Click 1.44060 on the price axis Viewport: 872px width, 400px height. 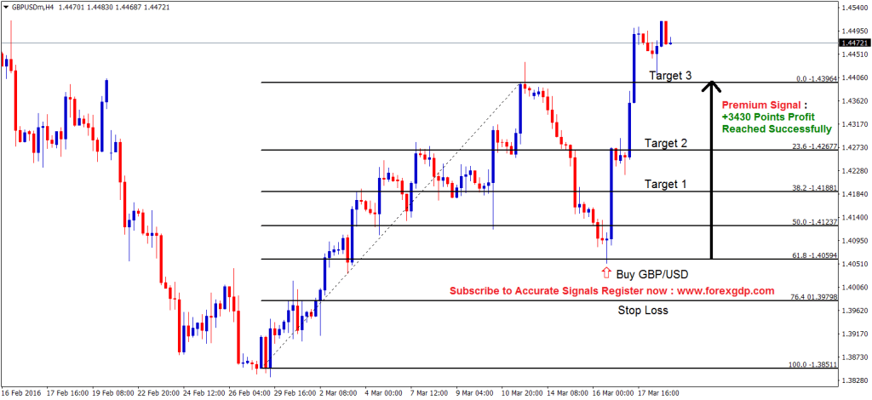pos(855,77)
